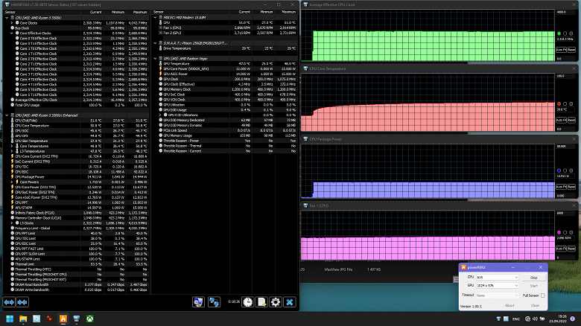Viewport: 581px width, 326px height.
Task: Open HWiNFO sensor settings gear icon
Action: (x=275, y=301)
